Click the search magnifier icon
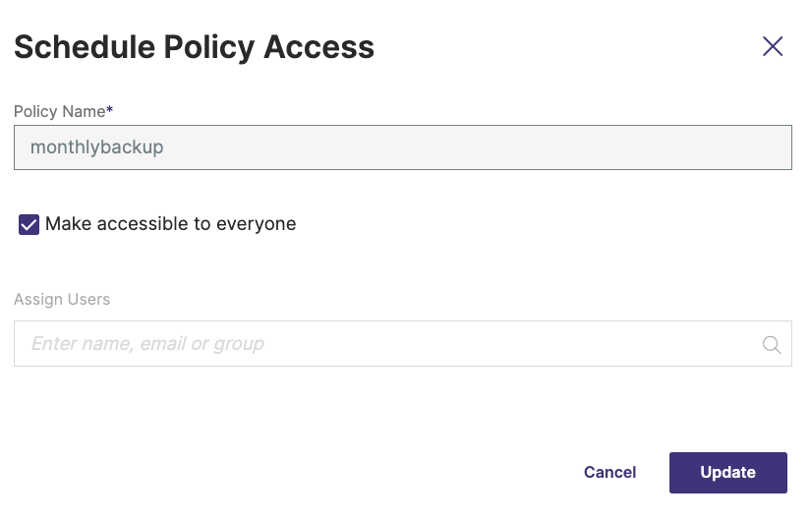Viewport: 810px width, 521px height. tap(772, 344)
